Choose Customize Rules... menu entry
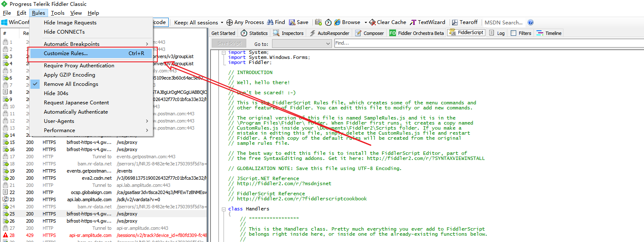Screen dimensions: 644x242 (91, 53)
